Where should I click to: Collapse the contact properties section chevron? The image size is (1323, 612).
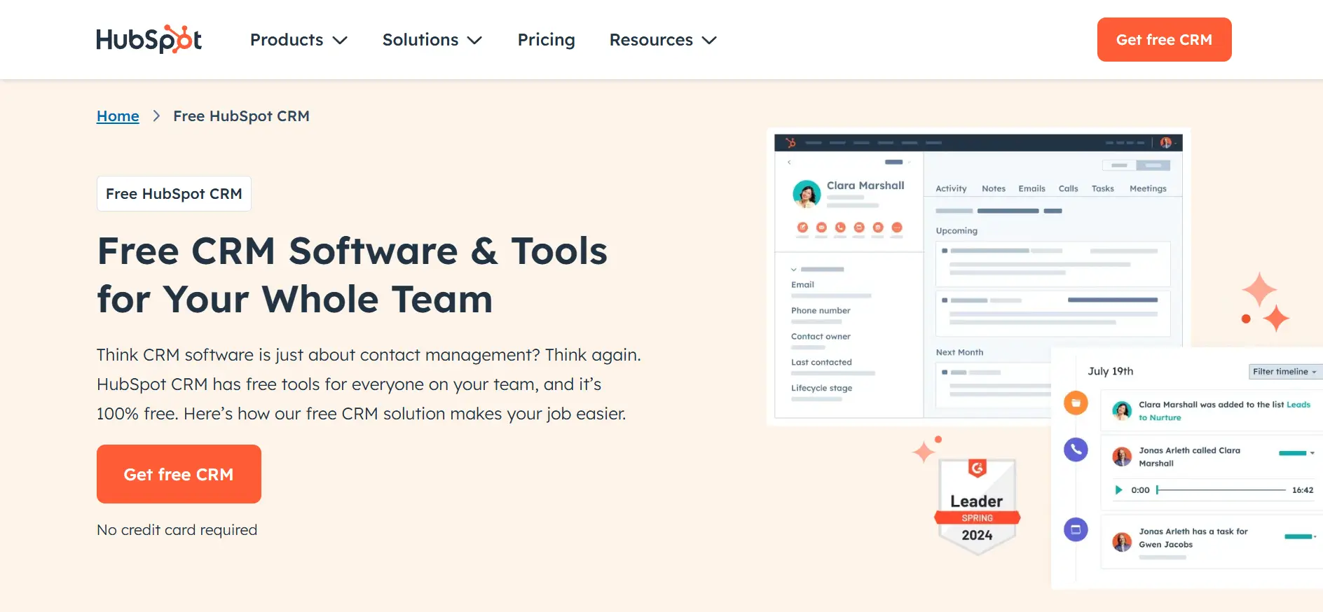(794, 270)
